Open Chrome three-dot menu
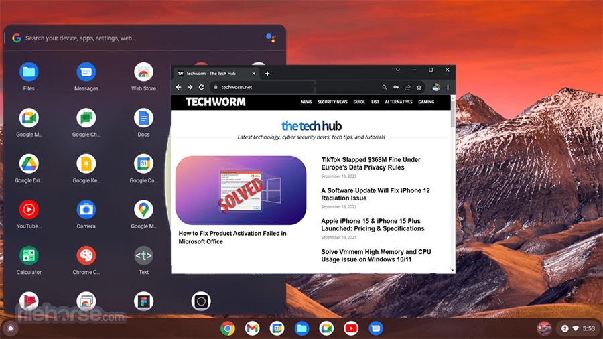Viewport: 603px width, 339px height. 448,87
